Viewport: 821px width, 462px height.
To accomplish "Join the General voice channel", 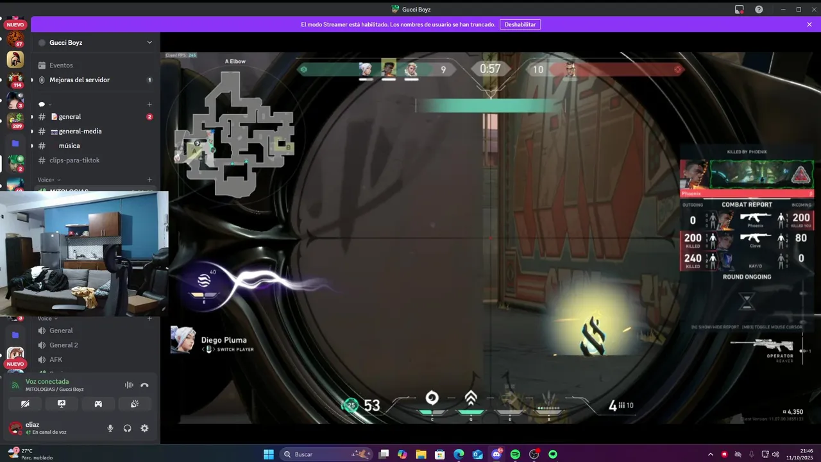I will coord(96,330).
